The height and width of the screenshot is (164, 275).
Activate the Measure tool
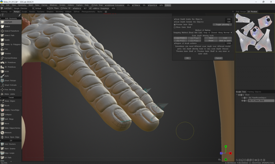point(8,132)
